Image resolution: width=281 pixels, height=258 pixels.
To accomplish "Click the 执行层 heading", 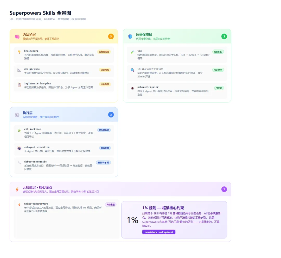I will pos(28,113).
